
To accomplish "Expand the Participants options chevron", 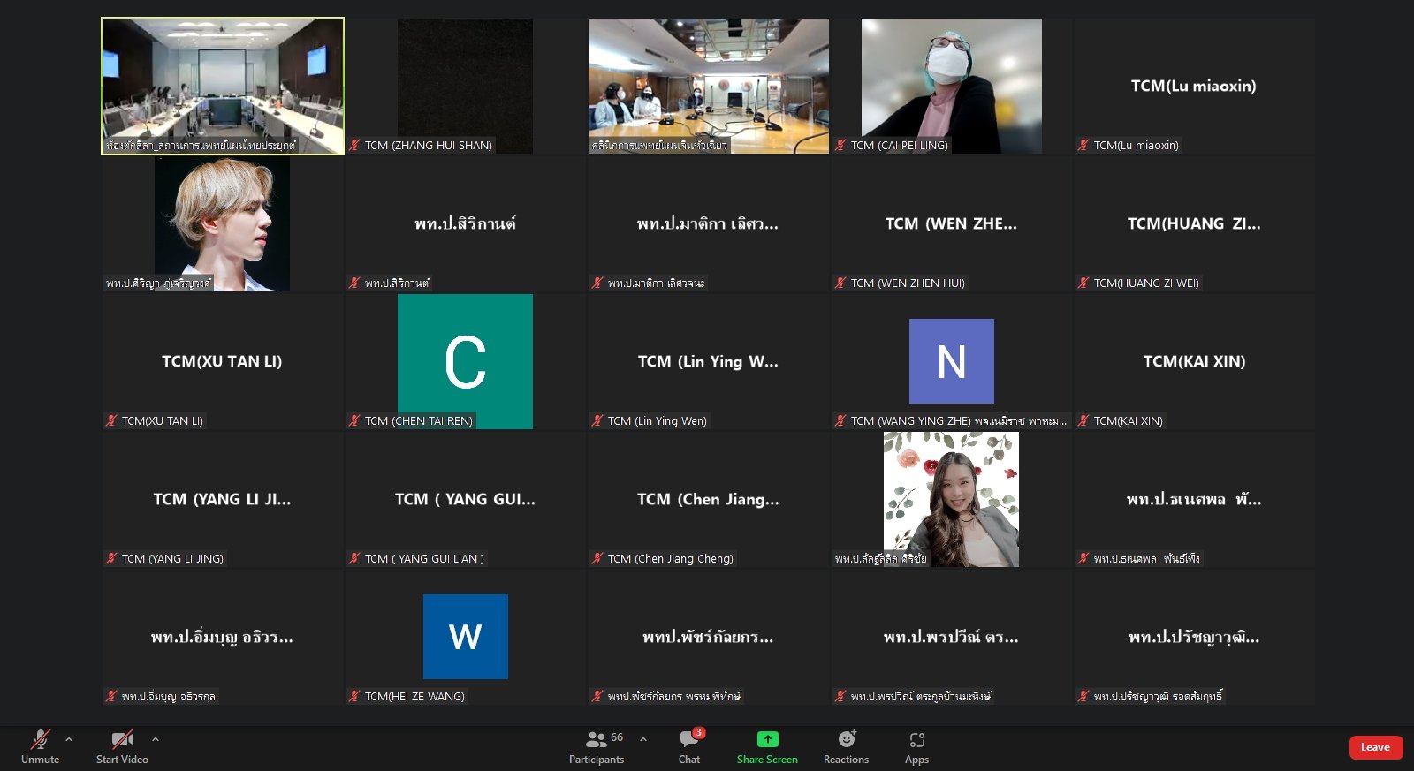I will point(643,739).
